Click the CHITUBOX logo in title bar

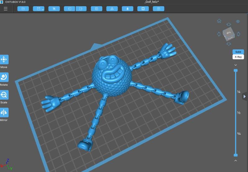(2, 2)
